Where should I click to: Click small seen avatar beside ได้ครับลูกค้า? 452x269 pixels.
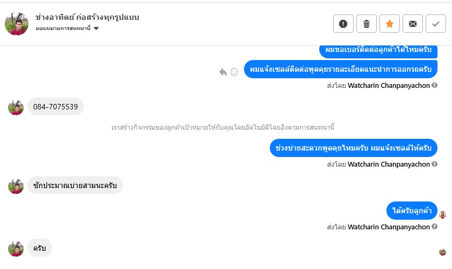pyautogui.click(x=442, y=215)
